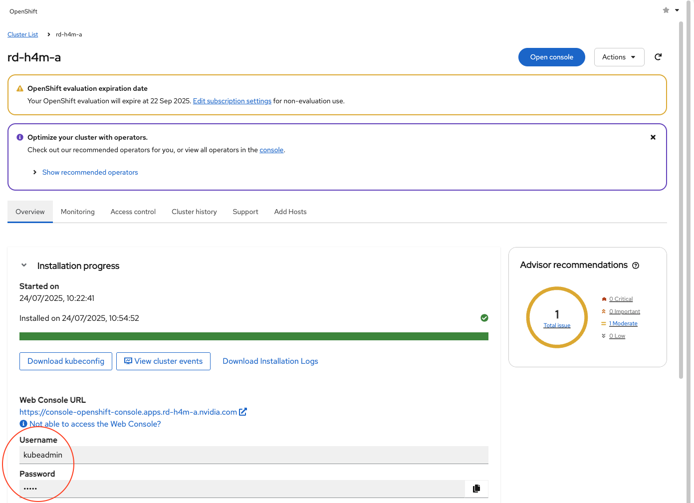The width and height of the screenshot is (694, 503).
Task: Open the Access control tab
Action: click(x=133, y=212)
